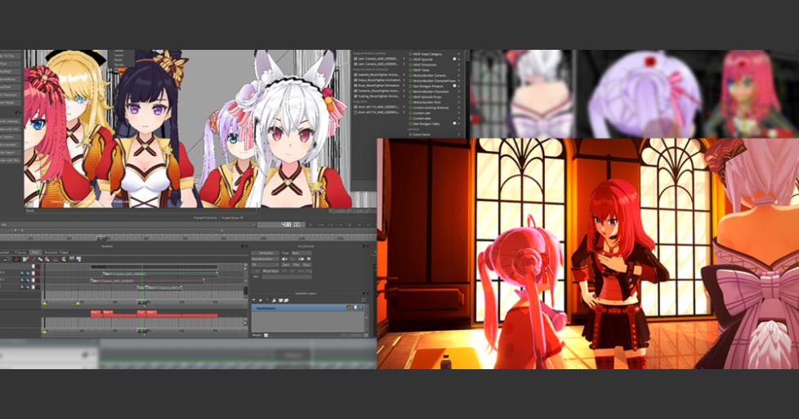The width and height of the screenshot is (799, 419).
Task: Click the MotionBuilder Shot green icon
Action: 411,102
